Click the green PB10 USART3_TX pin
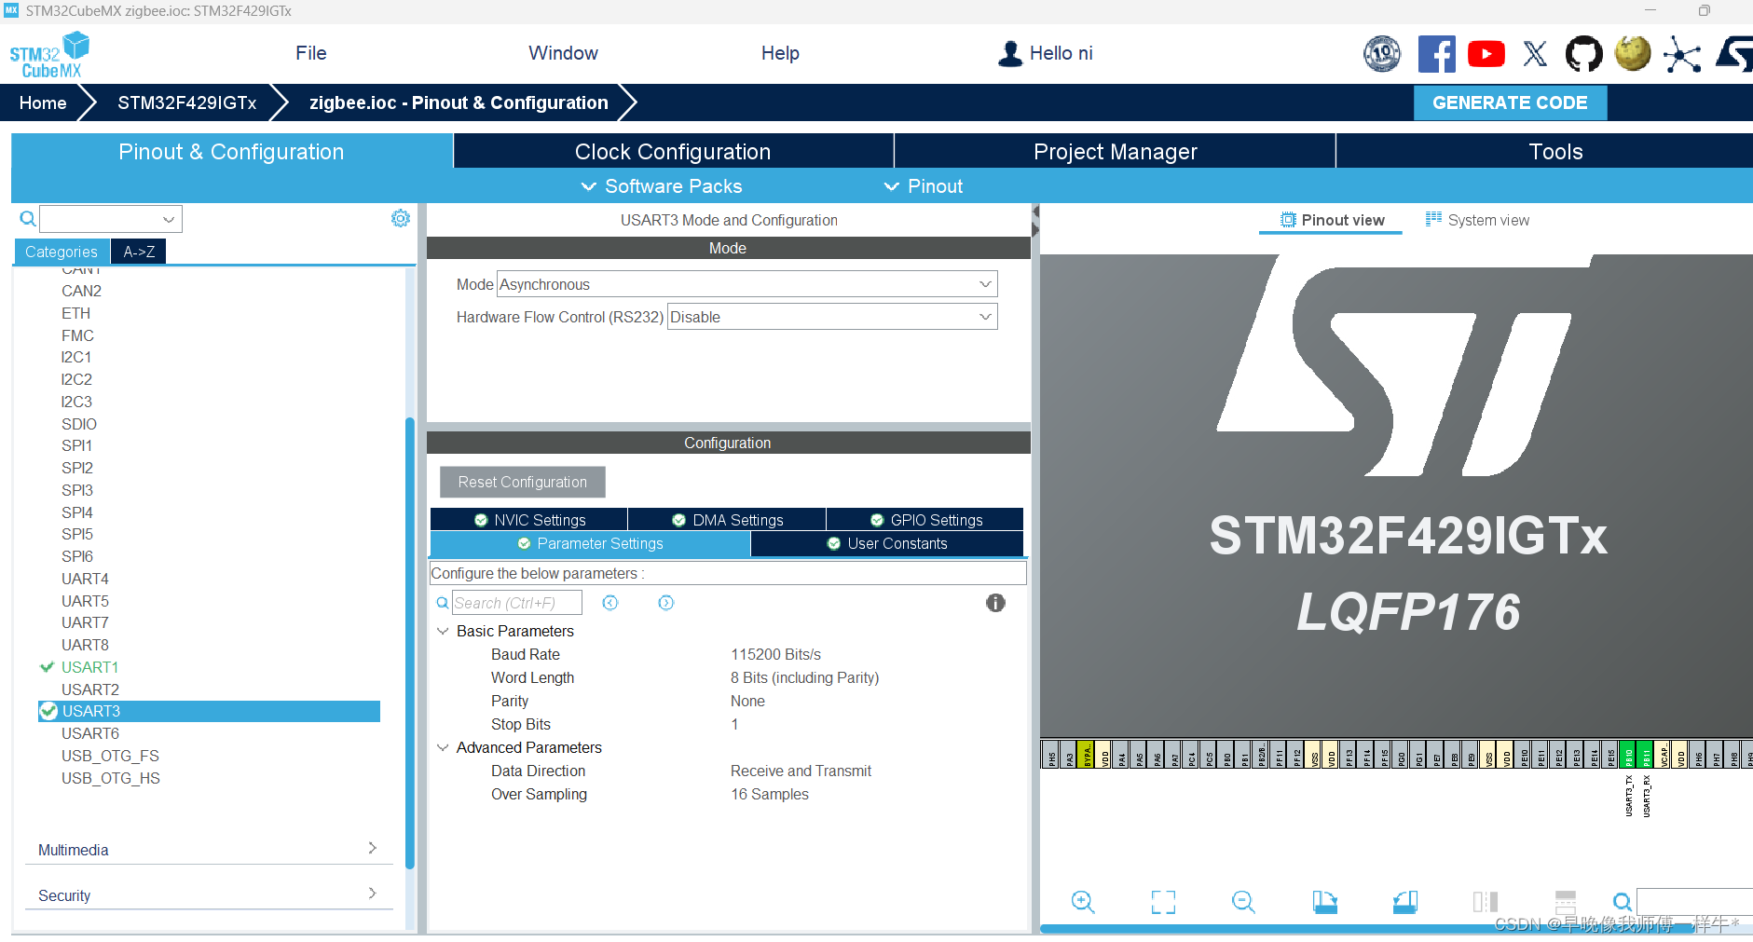The width and height of the screenshot is (1753, 942). pos(1628,755)
